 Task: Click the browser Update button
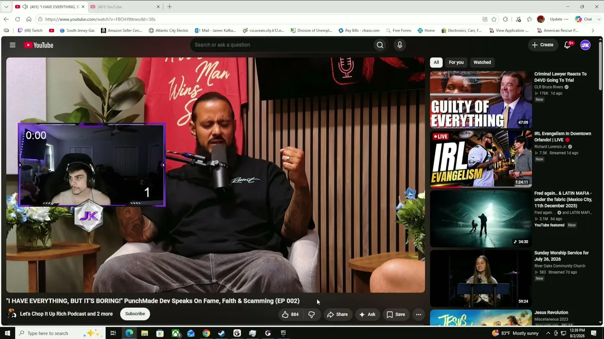pos(559,19)
